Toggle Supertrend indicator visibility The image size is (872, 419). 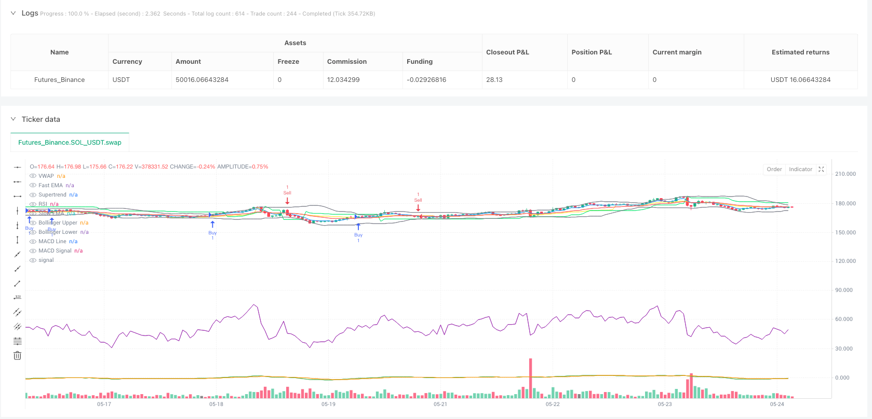[33, 195]
